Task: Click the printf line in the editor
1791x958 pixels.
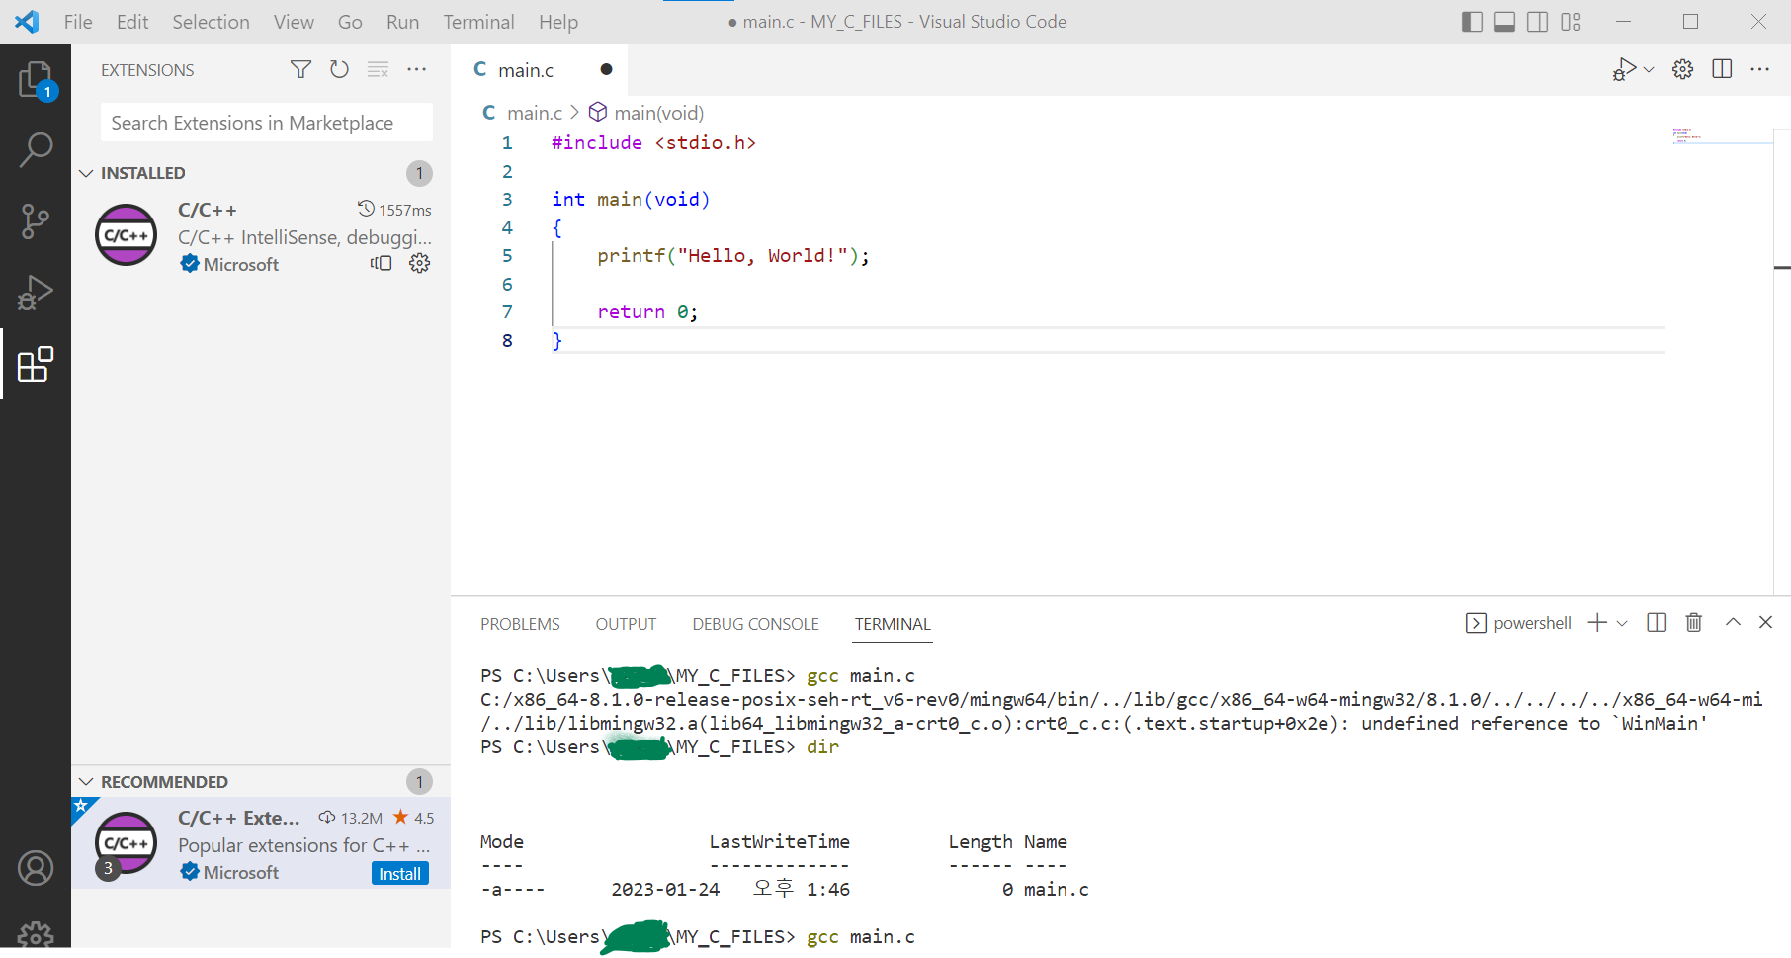Action: pyautogui.click(x=732, y=256)
